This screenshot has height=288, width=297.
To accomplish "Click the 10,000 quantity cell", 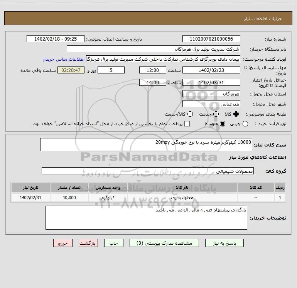I will (69, 198).
